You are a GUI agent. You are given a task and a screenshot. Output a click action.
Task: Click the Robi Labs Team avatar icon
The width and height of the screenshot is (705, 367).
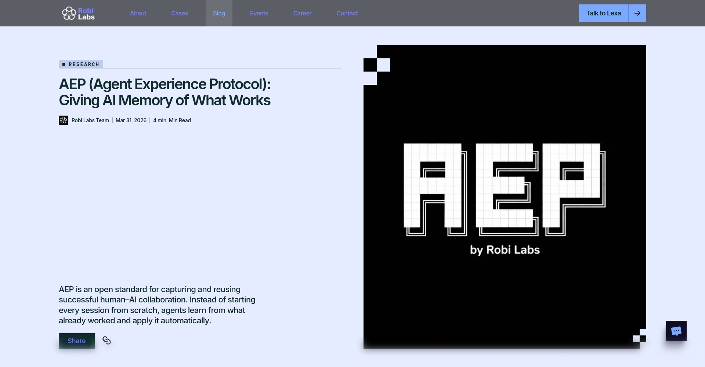[63, 120]
